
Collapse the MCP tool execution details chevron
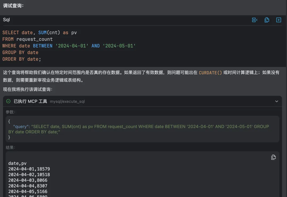(277, 101)
